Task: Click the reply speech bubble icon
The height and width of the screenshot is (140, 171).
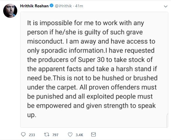Action: coord(23,135)
